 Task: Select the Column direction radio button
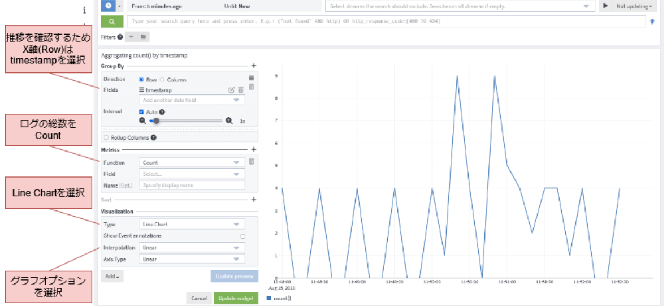coord(163,80)
